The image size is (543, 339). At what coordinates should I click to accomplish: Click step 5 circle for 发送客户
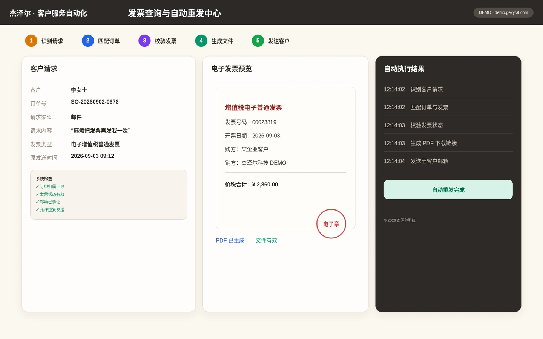258,41
